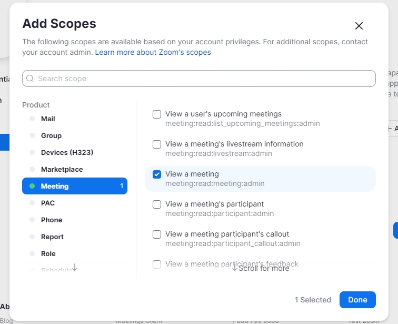Screen dimensions: 398x324
Task: Choose the Marketplace product category
Action: pos(62,169)
